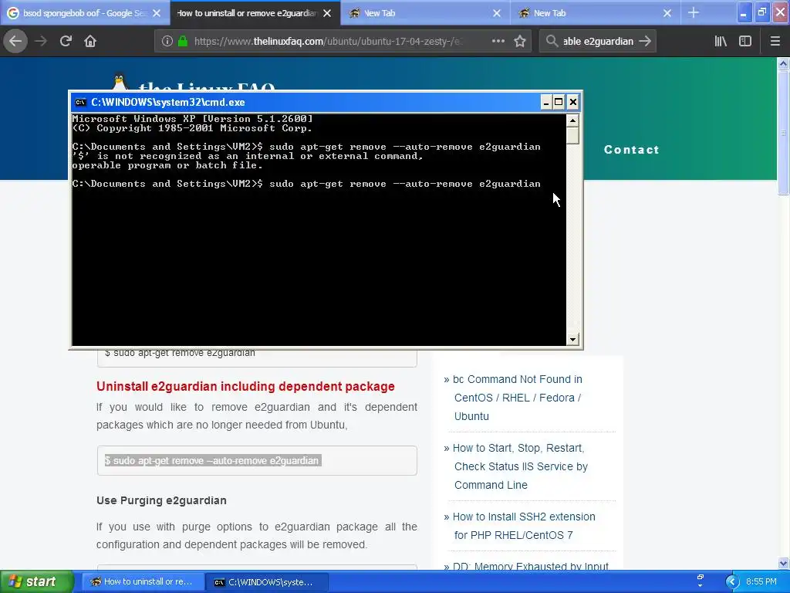Click the browser forward arrow
Viewport: 790px width, 593px height.
tap(41, 41)
